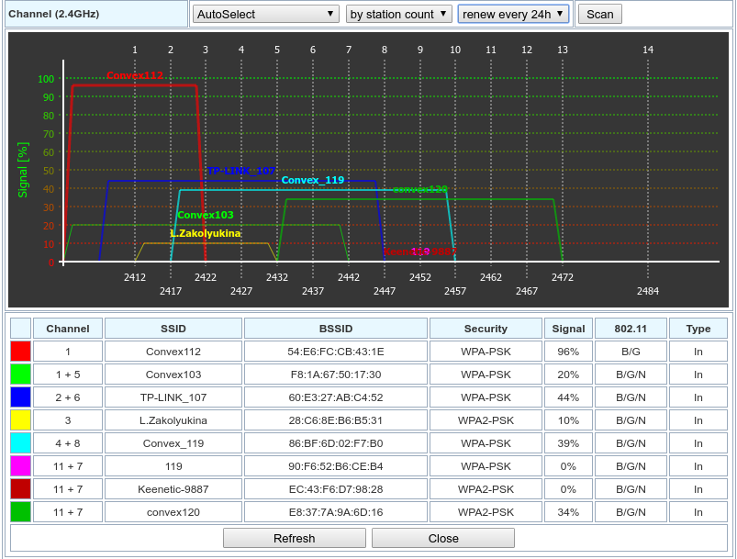Screen dimensions: 737x559
Task: Click the Signal column header
Action: 568,329
